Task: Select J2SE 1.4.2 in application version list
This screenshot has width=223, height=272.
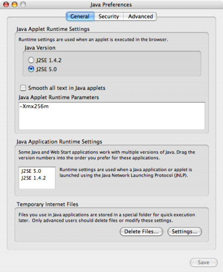Action: click(33, 178)
